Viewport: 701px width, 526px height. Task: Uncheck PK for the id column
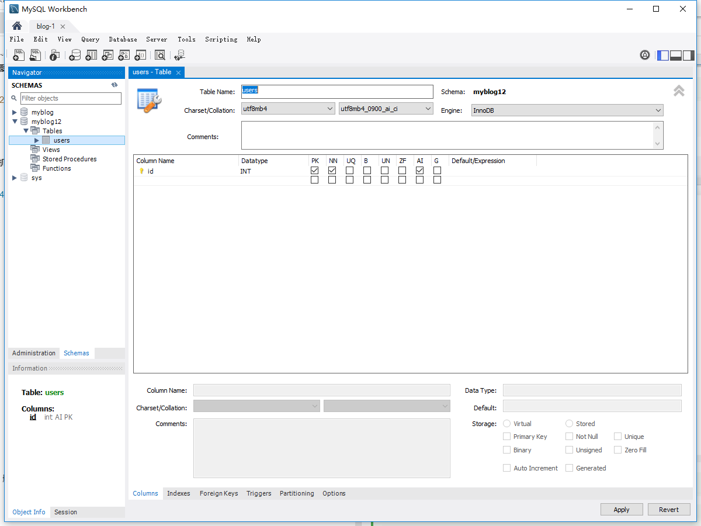coord(315,171)
